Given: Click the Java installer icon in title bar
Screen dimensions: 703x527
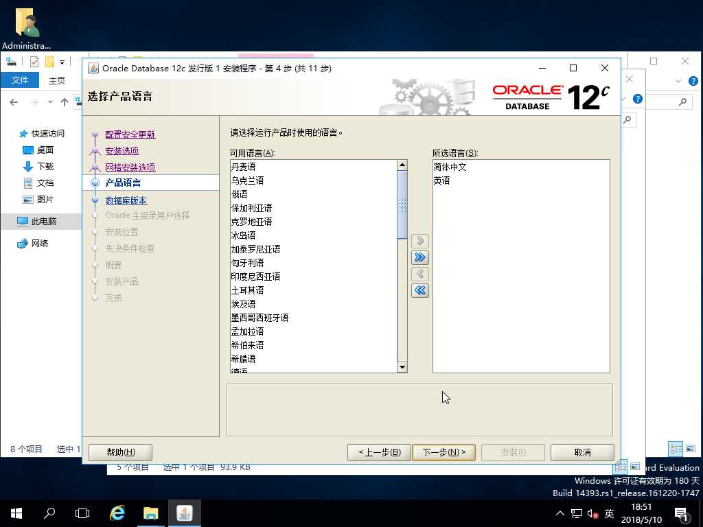Looking at the screenshot, I should (93, 68).
